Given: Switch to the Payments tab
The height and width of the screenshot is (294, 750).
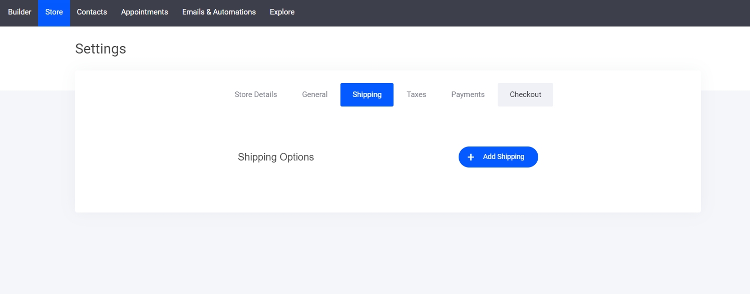Looking at the screenshot, I should [468, 94].
